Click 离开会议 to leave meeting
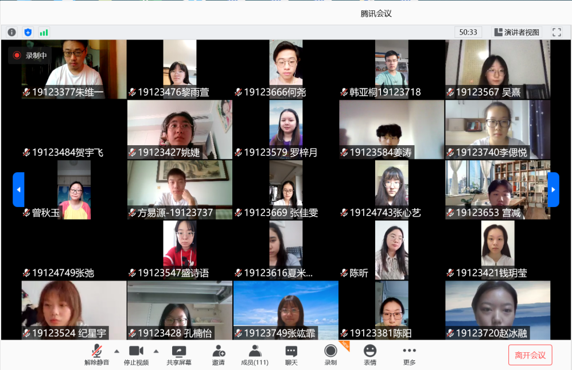This screenshot has height=370, width=572. point(530,355)
